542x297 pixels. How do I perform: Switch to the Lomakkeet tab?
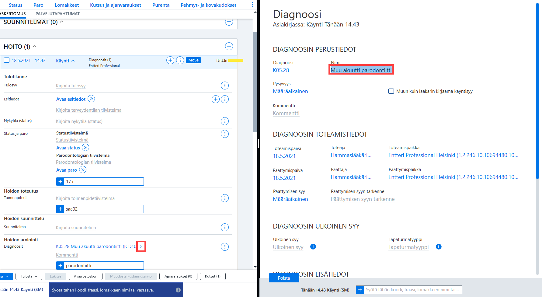[x=67, y=5]
